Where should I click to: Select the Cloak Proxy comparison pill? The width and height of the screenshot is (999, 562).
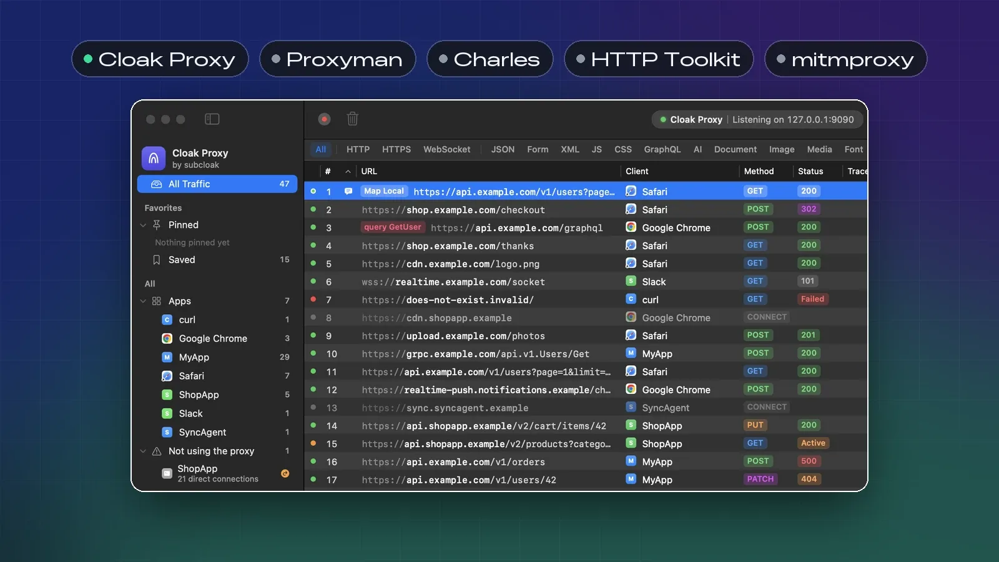160,59
